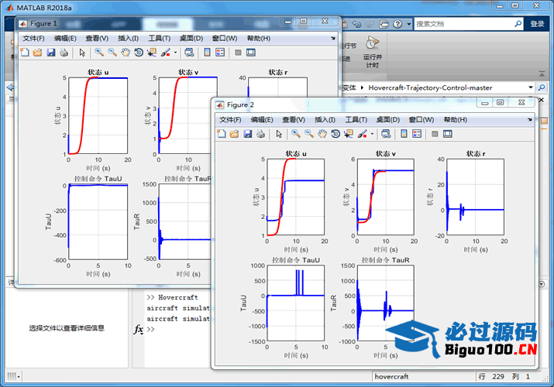Click the search magnifier in documentation box
This screenshot has width=554, height=387.
click(x=518, y=24)
